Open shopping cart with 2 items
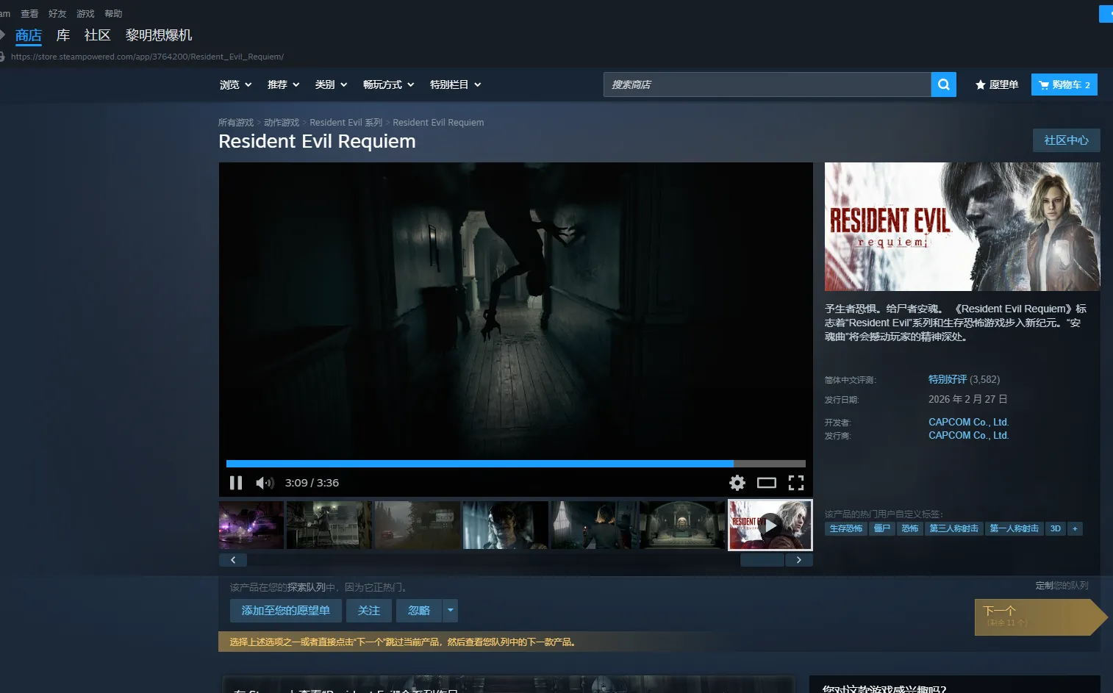The image size is (1113, 693). (1064, 85)
